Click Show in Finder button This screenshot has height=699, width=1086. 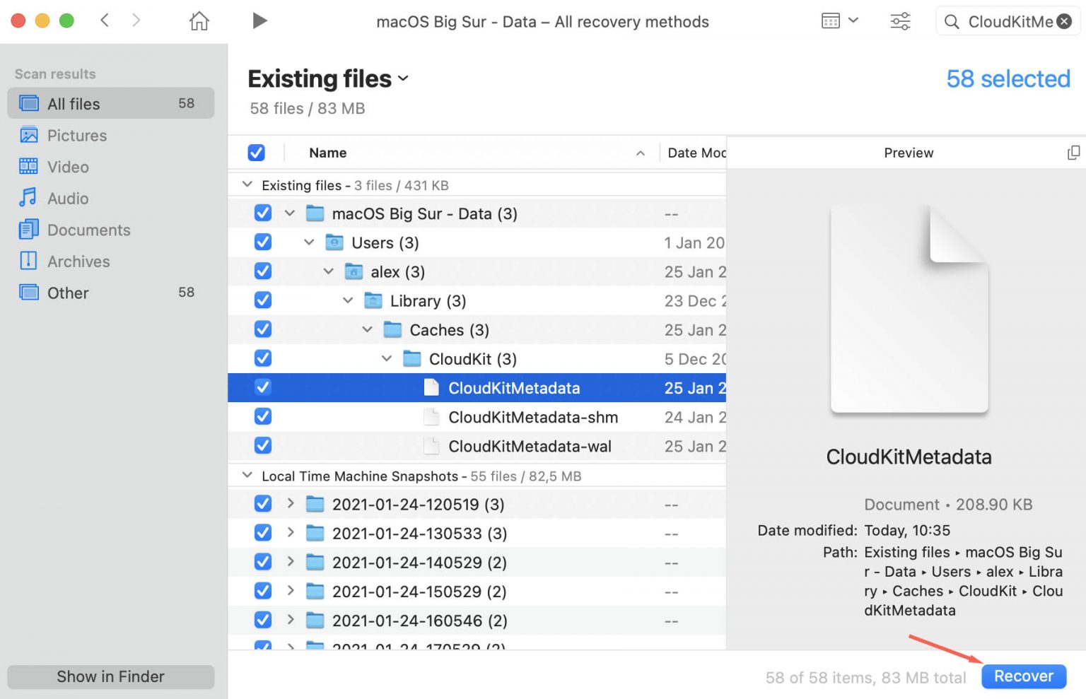pyautogui.click(x=111, y=676)
